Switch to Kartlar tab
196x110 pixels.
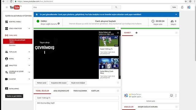pos(95,91)
